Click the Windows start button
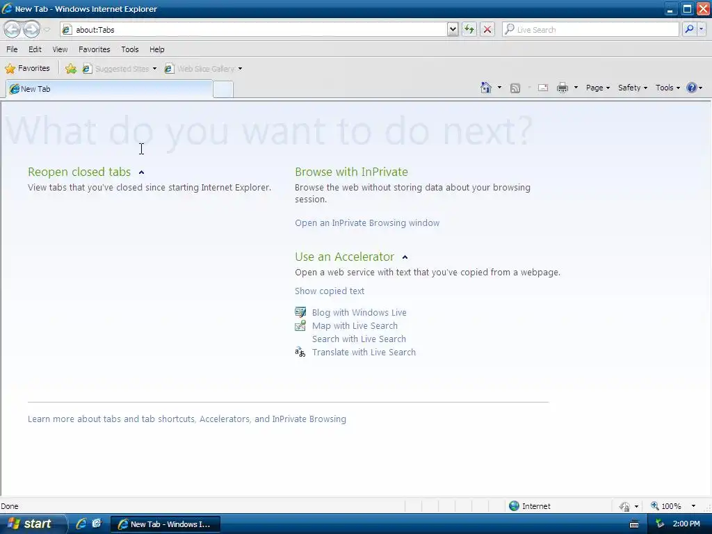Screen dimensions: 712x534 [x=33, y=524]
